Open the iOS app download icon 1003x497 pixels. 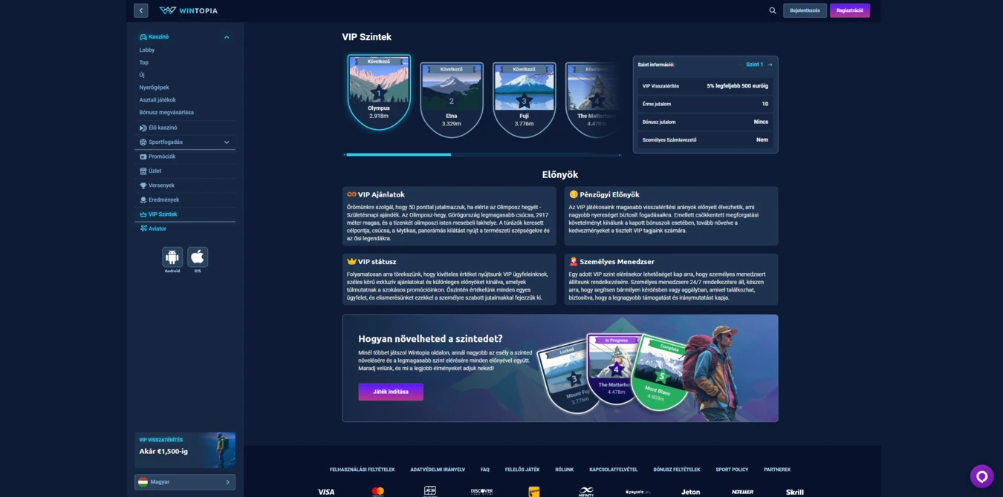coord(198,257)
